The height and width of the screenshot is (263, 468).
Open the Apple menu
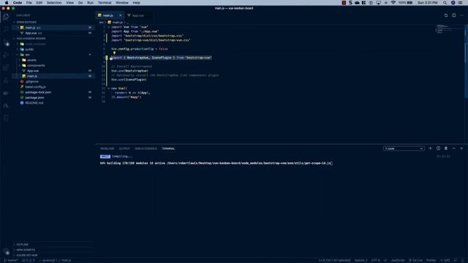click(x=7, y=3)
